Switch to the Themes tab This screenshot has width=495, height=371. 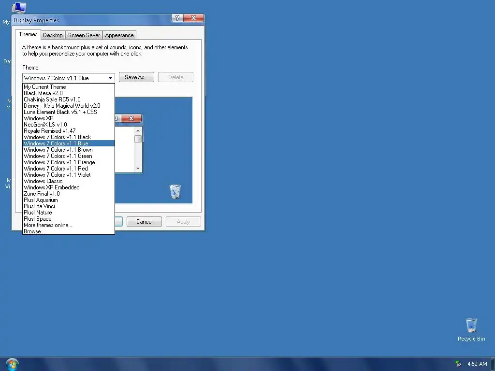[x=28, y=34]
